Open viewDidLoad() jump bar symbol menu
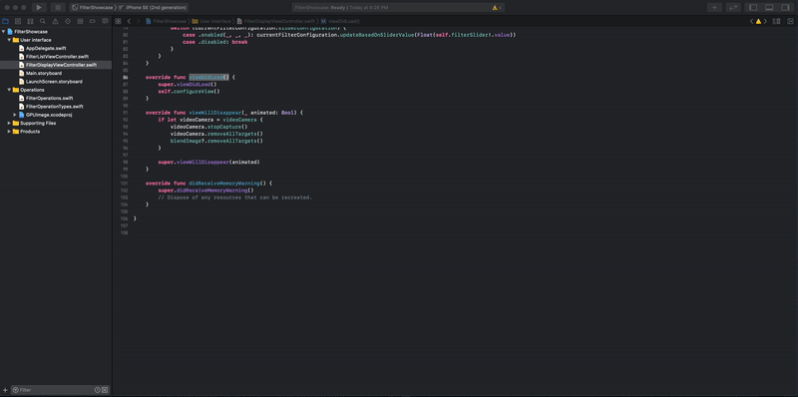This screenshot has width=798, height=397. pos(340,21)
